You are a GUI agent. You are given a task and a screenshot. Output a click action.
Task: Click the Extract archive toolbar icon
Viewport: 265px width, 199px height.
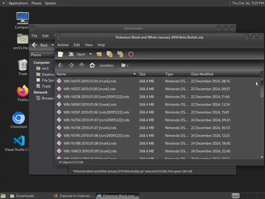99,54
